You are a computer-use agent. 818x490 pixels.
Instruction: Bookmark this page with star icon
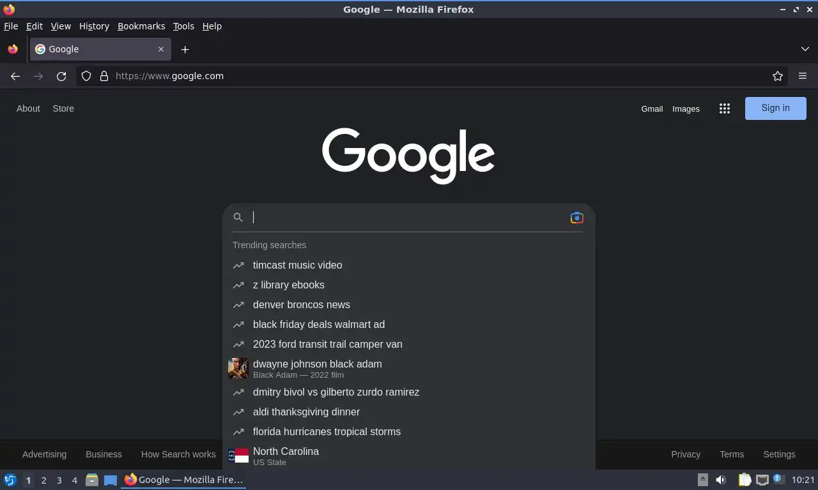(x=778, y=76)
